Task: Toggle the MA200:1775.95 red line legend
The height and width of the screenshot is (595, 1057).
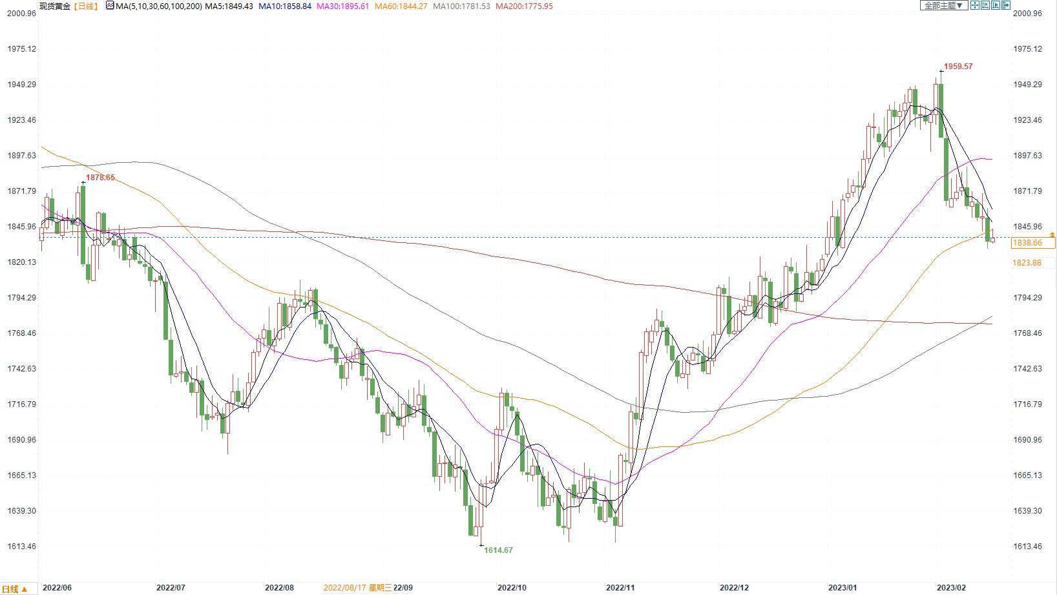Action: coord(524,6)
